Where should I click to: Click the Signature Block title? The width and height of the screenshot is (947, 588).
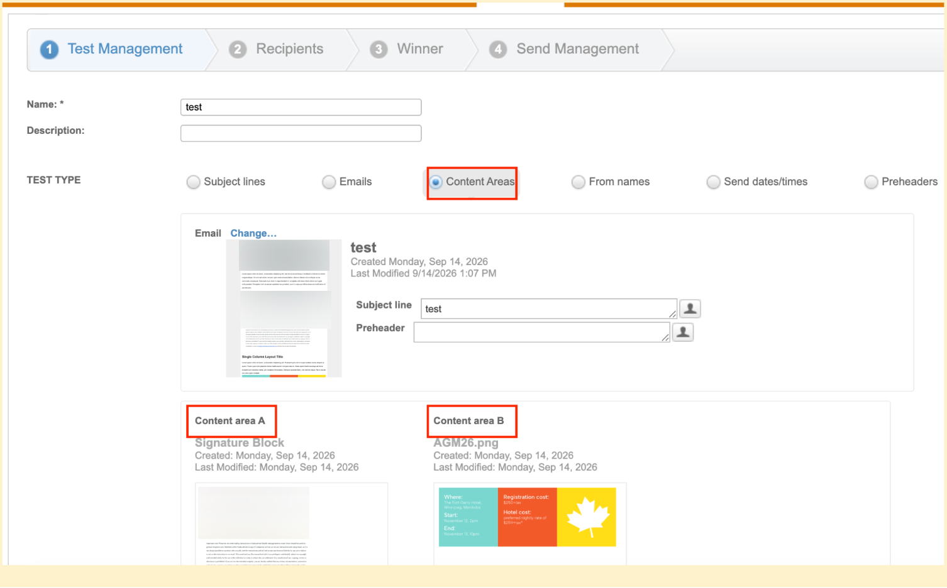pyautogui.click(x=240, y=443)
